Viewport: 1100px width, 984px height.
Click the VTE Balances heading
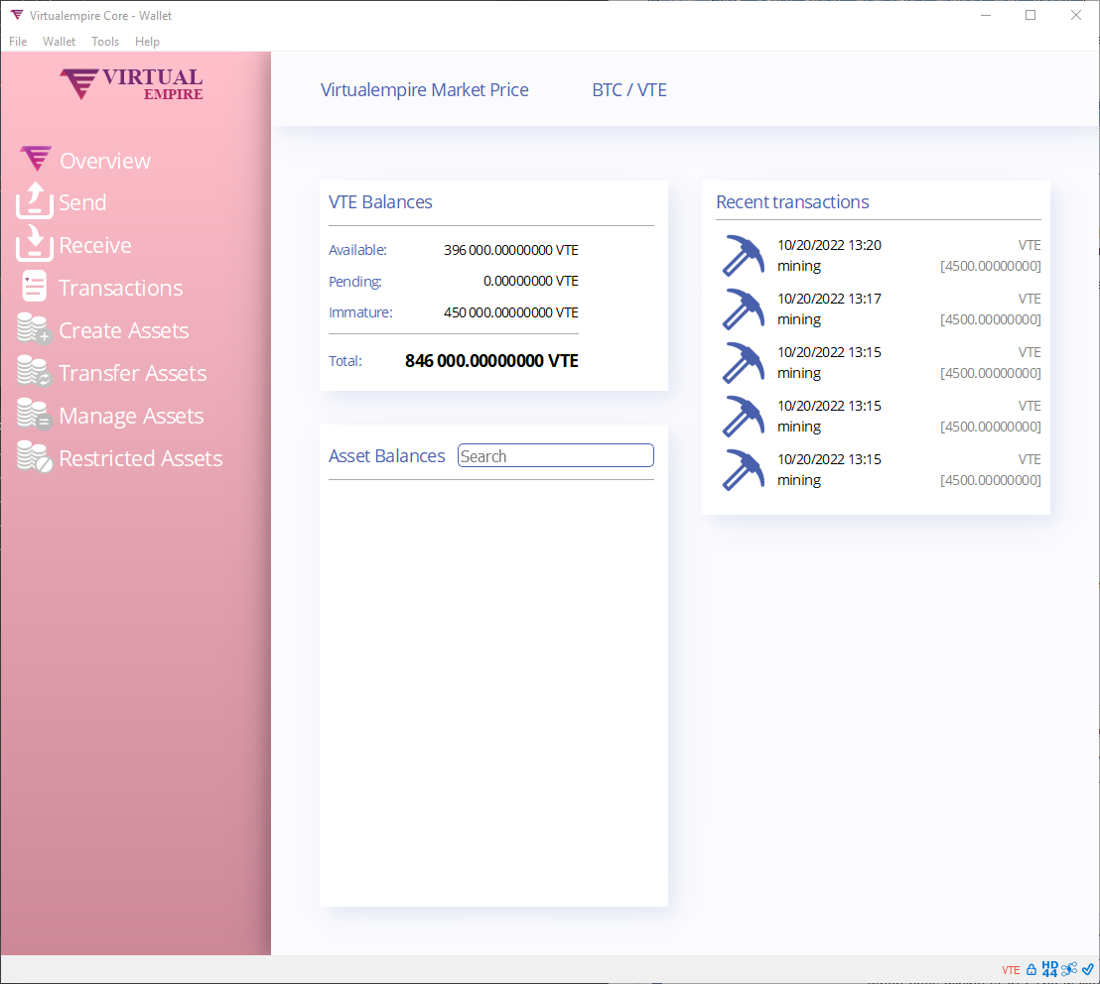pos(380,201)
